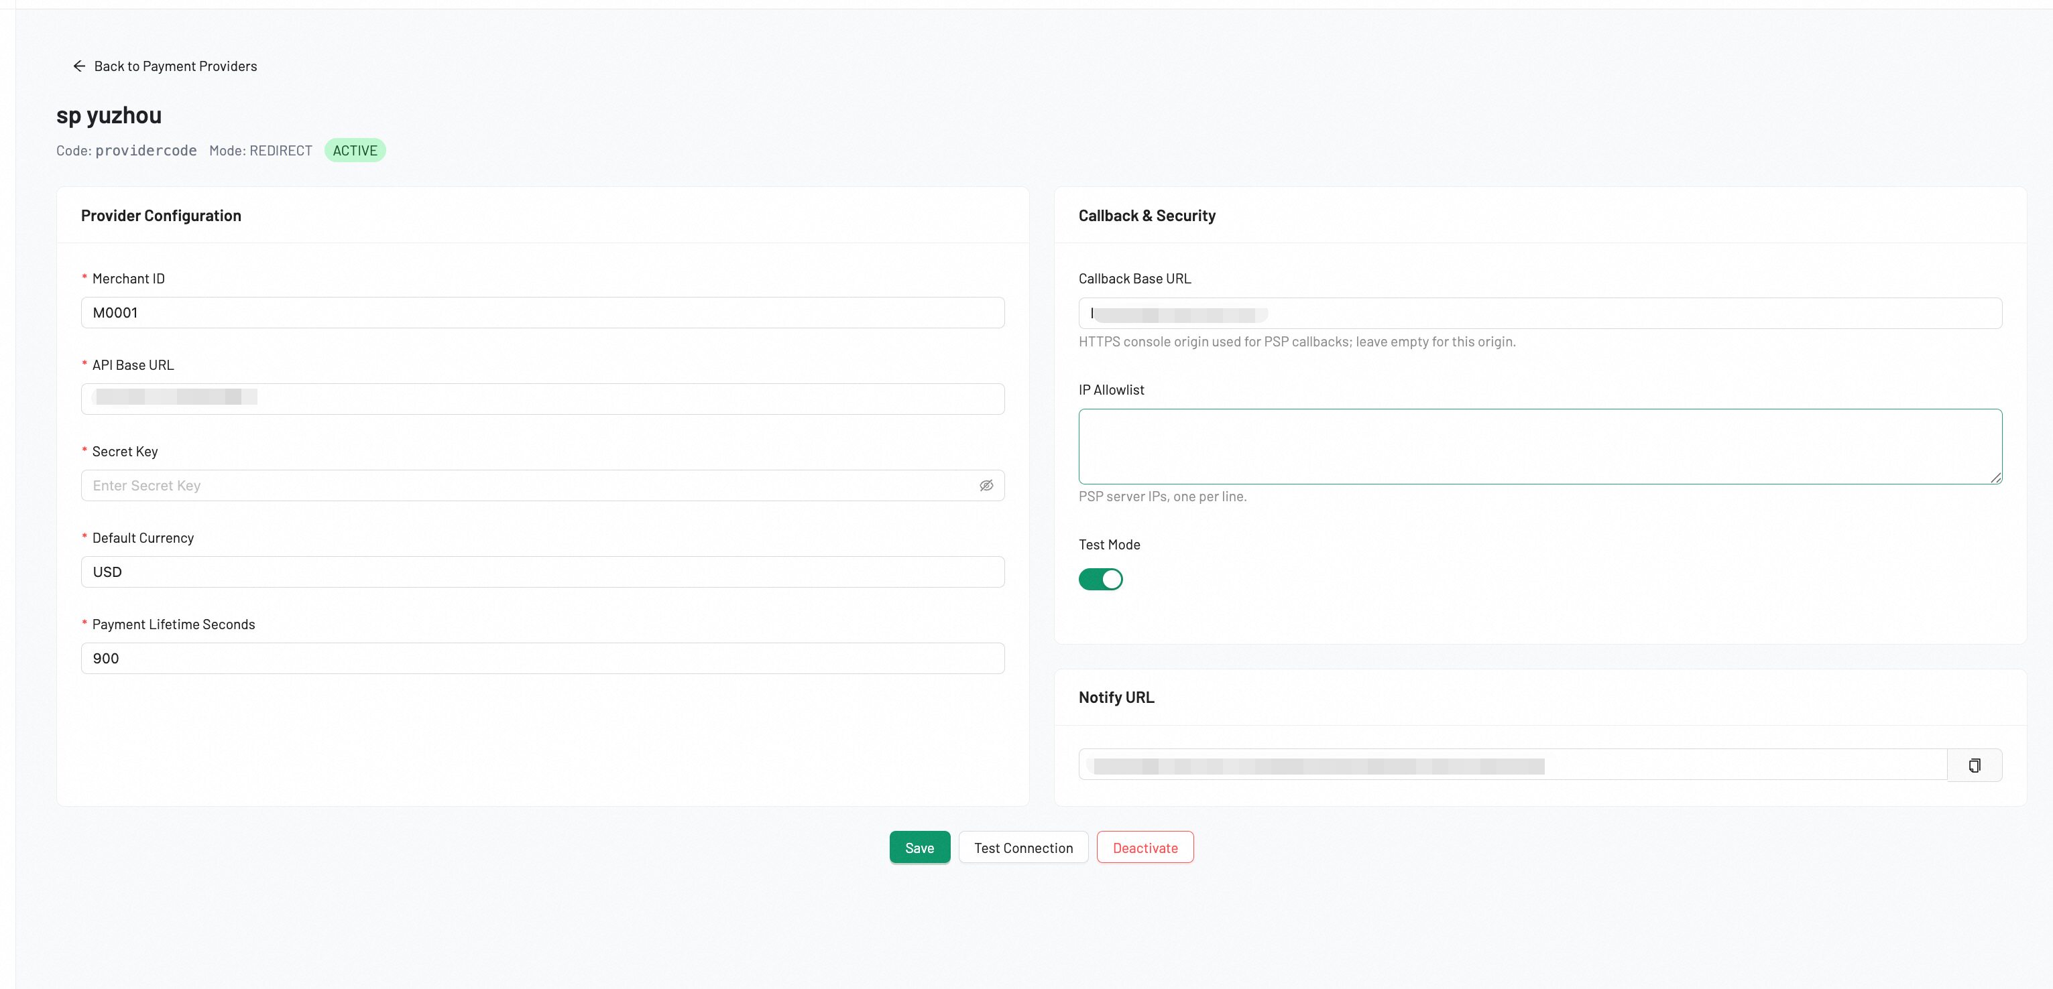Click 'PSP server IPs, one per line.' hint
The height and width of the screenshot is (989, 2053).
(1162, 496)
